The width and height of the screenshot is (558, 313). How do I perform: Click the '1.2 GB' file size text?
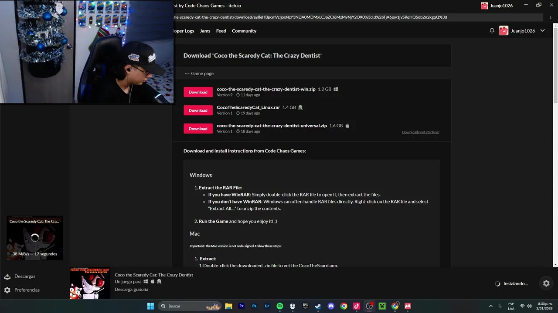324,89
